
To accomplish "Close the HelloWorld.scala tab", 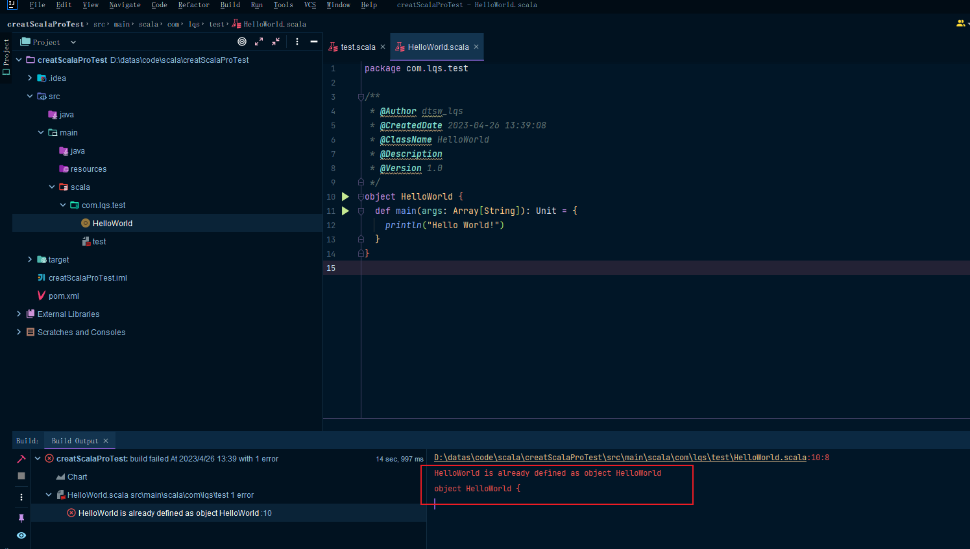I will coord(476,47).
